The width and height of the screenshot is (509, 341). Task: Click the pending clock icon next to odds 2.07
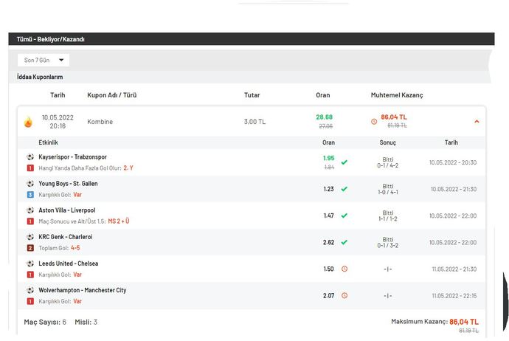tap(344, 295)
